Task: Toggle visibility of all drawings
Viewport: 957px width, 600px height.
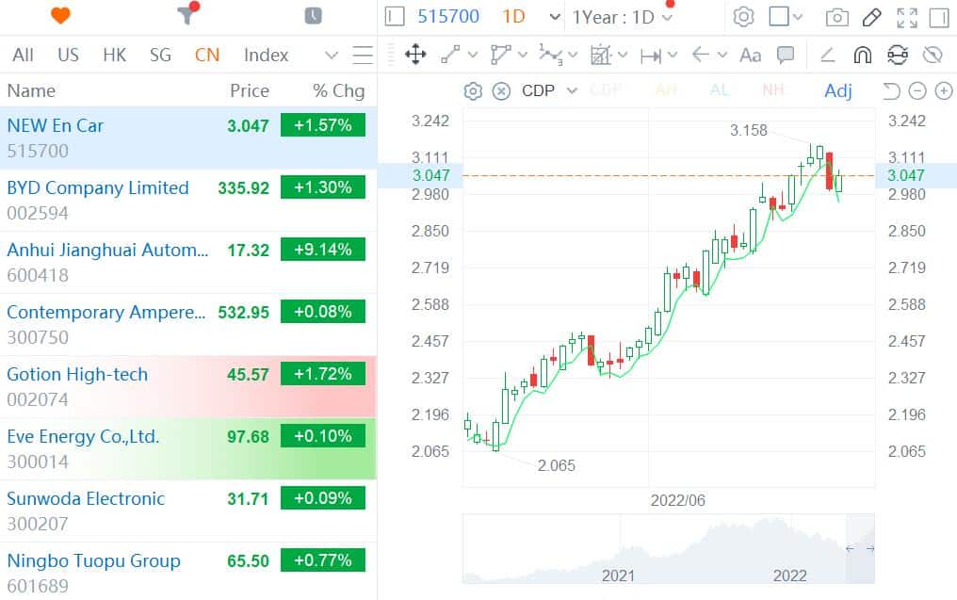Action: [933, 55]
